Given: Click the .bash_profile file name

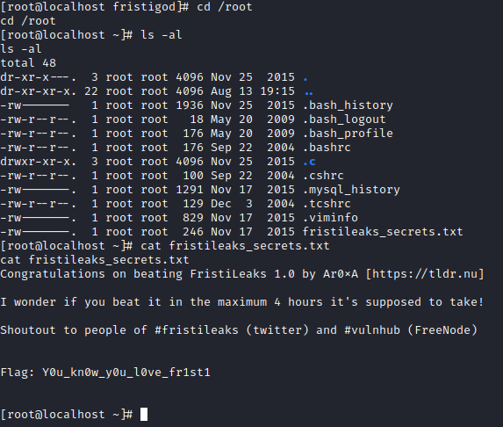Looking at the screenshot, I should 348,134.
